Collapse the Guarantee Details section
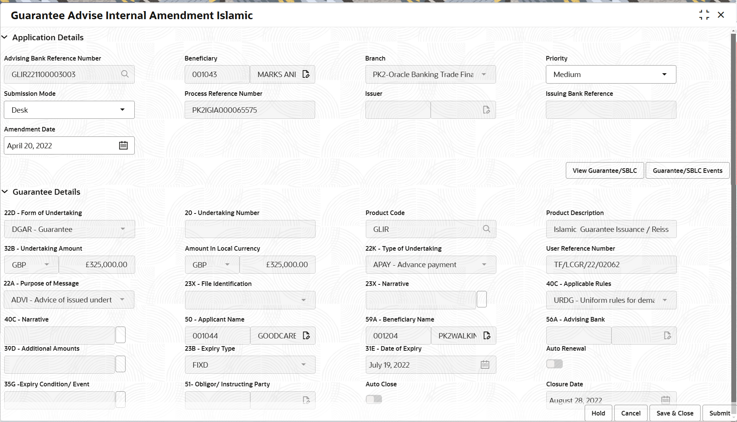 tap(5, 192)
